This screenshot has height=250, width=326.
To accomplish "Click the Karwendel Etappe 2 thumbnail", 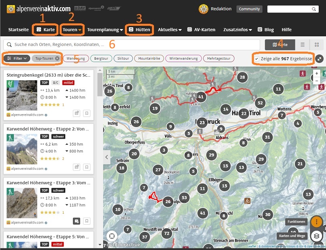I will tap(22, 149).
